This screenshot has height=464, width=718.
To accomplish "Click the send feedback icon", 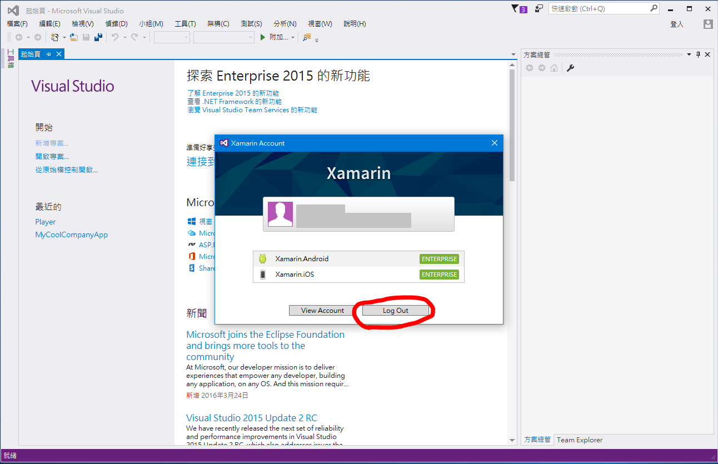I will click(538, 9).
